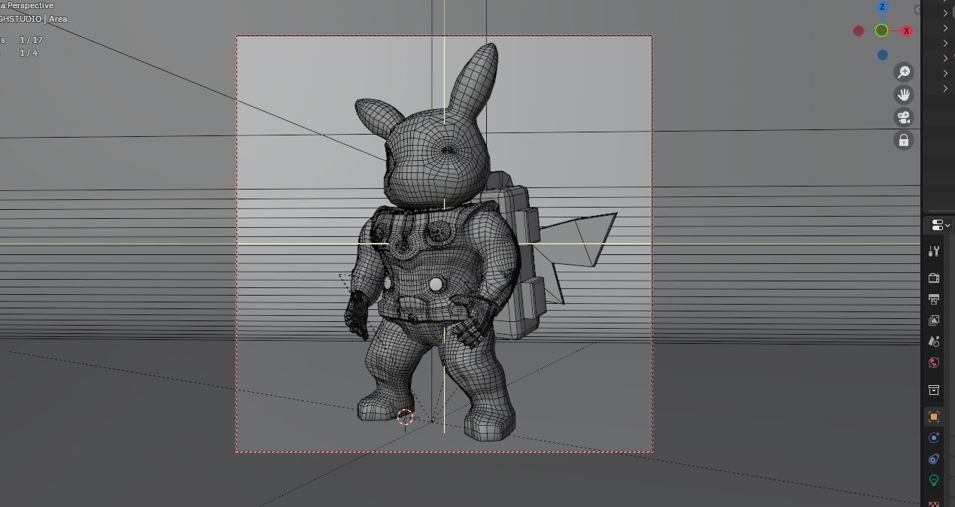Expand the lowest outliner row chevron

[945, 89]
